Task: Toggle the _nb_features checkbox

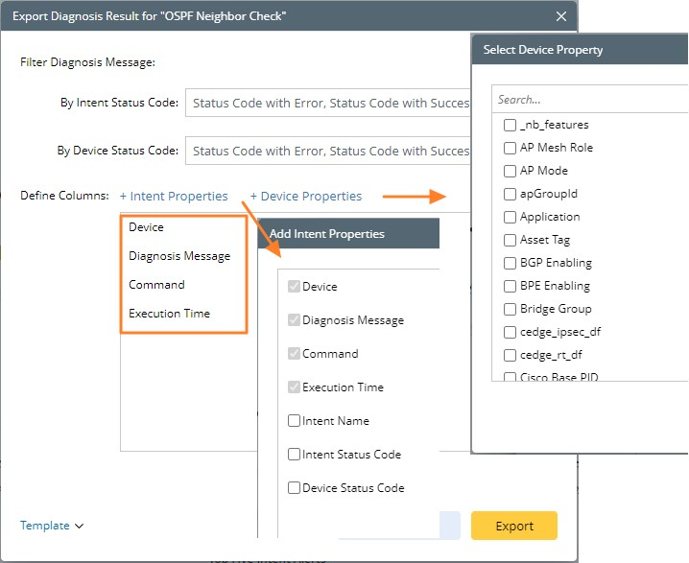Action: click(x=511, y=125)
